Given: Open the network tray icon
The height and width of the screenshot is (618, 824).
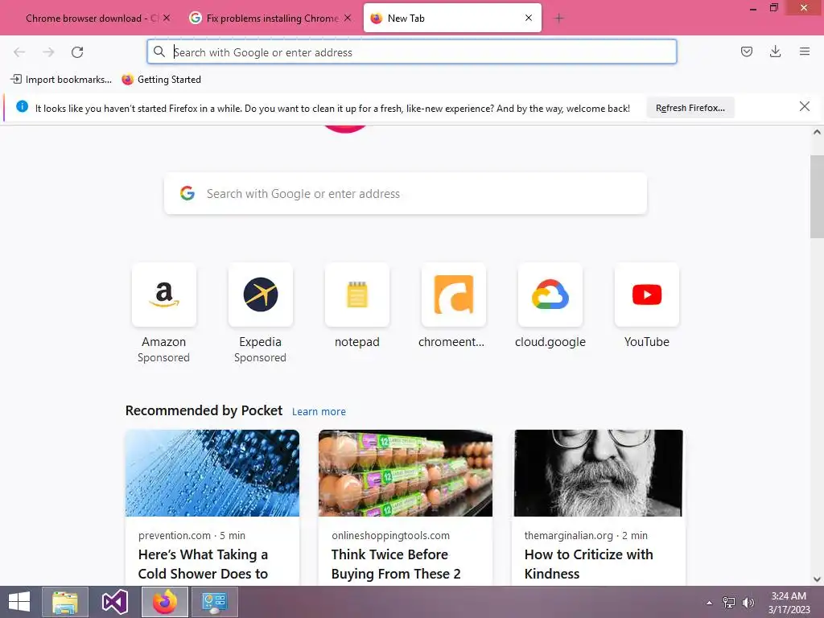Looking at the screenshot, I should [x=729, y=603].
